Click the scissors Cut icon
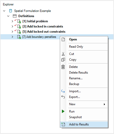This screenshot has height=134, width=114. click(x=63, y=54)
